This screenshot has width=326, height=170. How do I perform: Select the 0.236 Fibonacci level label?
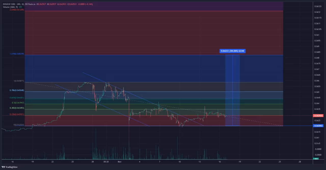point(17,114)
